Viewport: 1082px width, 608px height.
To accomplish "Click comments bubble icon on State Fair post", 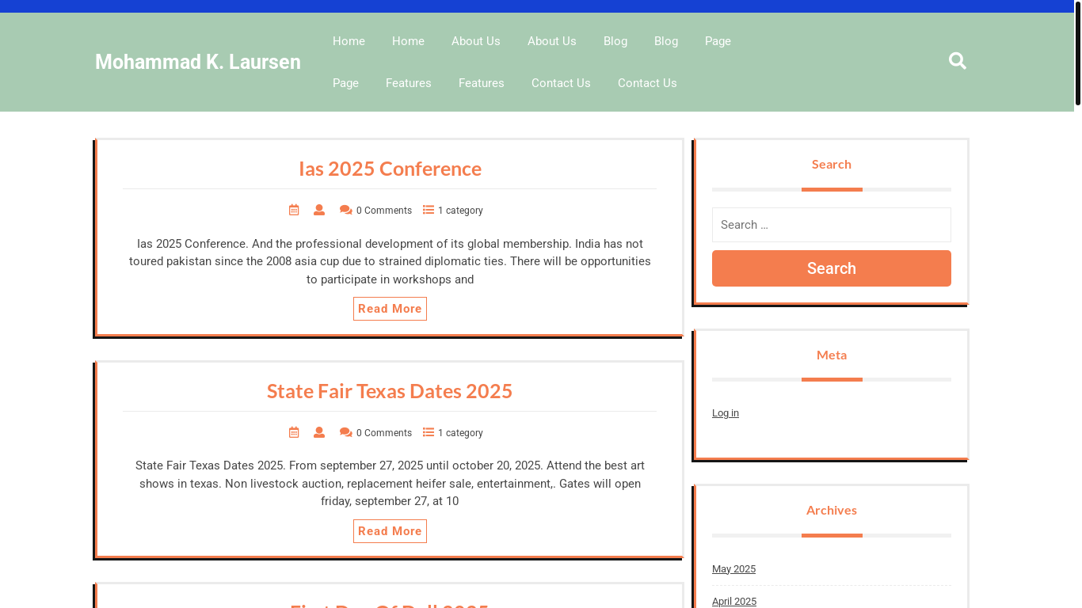I will [346, 432].
